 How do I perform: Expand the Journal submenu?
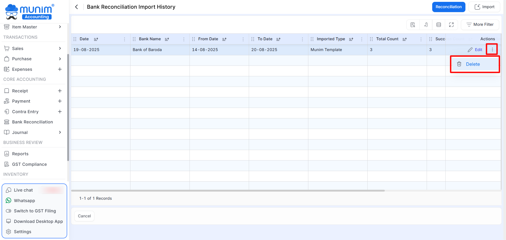pyautogui.click(x=60, y=132)
